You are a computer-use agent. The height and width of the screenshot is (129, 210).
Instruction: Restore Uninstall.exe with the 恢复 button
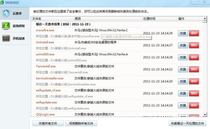[183, 45]
